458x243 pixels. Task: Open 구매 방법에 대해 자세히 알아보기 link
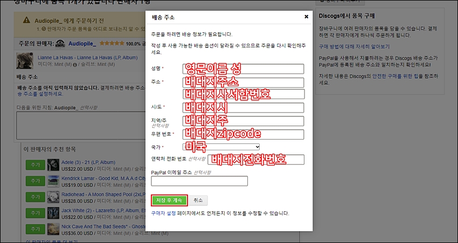click(355, 47)
